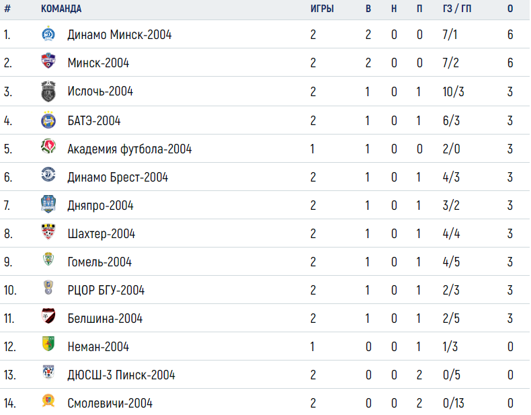Viewport: 531px width, 415px height.
Task: Click the Белшина-2004 red-black logo
Action: tap(48, 315)
